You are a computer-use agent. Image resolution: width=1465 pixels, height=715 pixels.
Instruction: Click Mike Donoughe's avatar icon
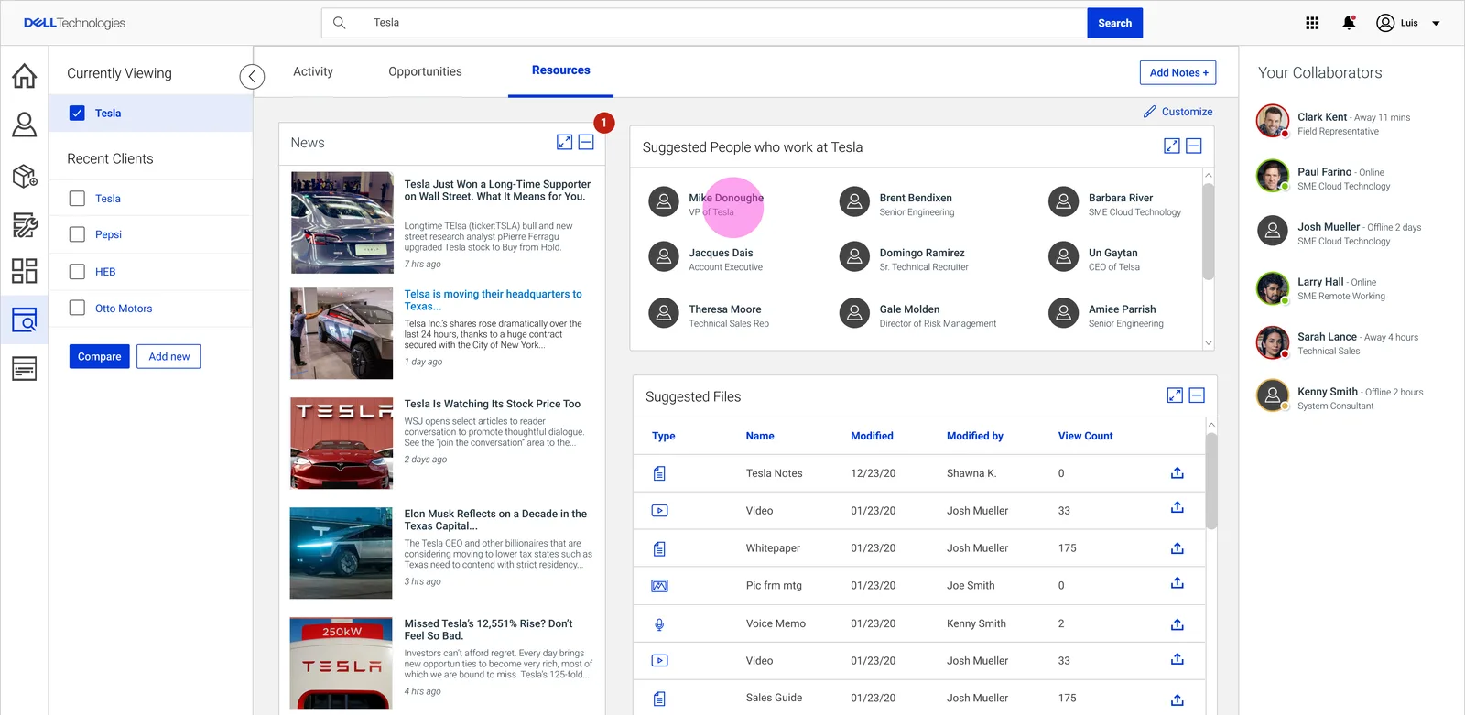664,201
